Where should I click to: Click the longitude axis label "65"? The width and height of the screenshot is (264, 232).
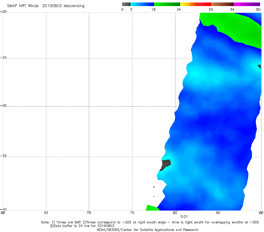46,213
